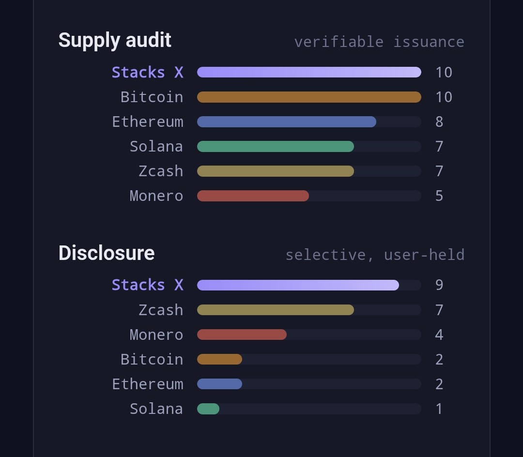Select Zcash label in Disclosure

(x=161, y=310)
